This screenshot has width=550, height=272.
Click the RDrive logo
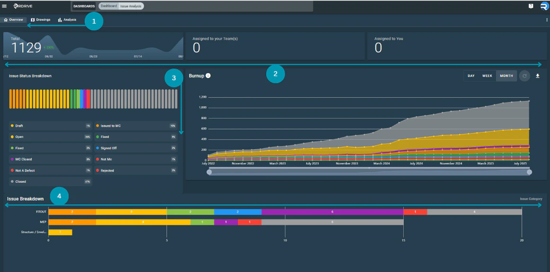coord(23,6)
